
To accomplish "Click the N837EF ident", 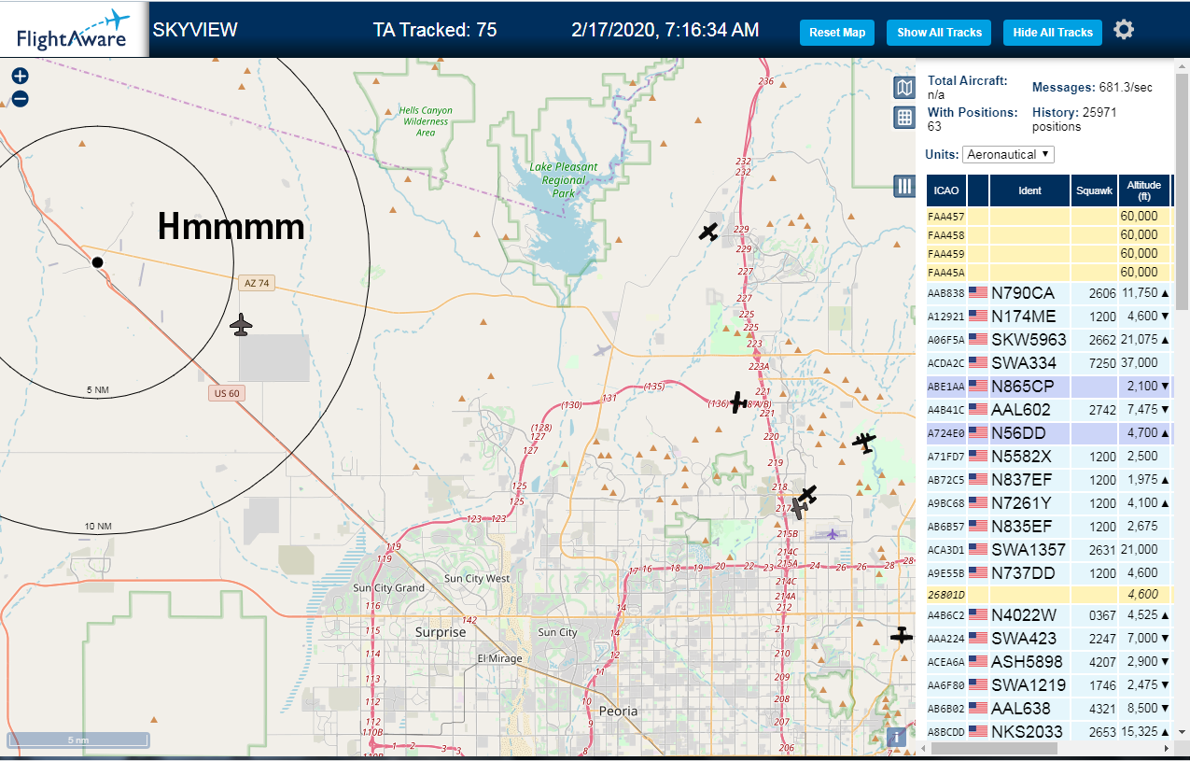I will coord(1021,480).
